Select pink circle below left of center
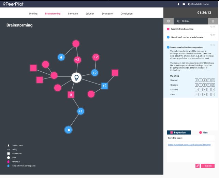 58,88
